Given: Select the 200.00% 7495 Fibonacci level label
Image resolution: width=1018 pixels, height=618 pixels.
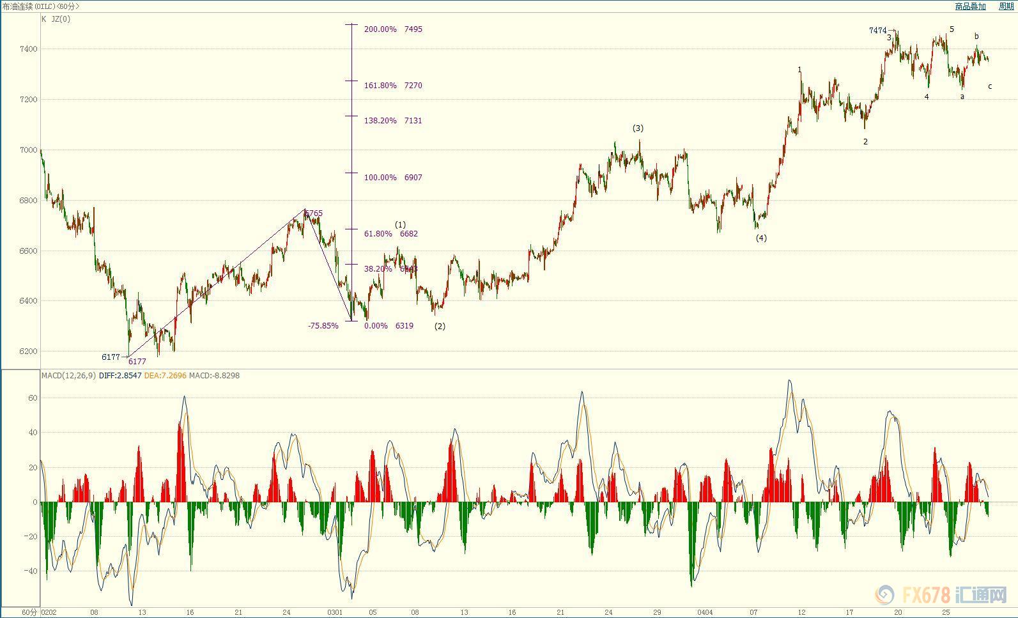Looking at the screenshot, I should [x=393, y=29].
